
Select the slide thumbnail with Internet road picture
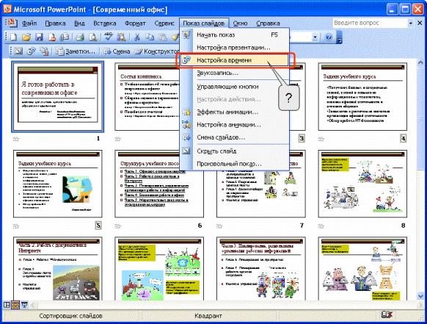point(57,269)
